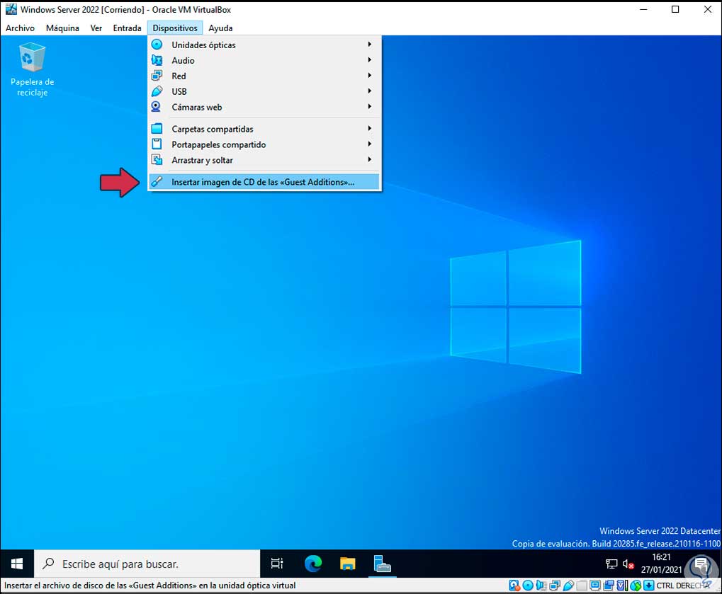Select the Portapapeles compartido menu entry

[x=264, y=144]
